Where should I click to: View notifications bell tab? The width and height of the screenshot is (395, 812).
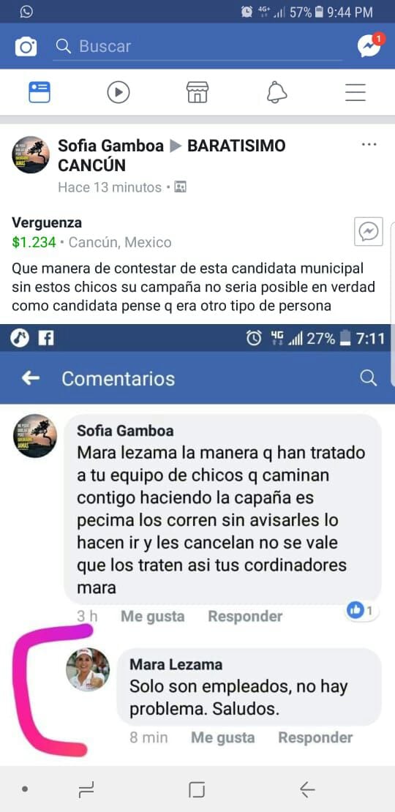coord(276,93)
